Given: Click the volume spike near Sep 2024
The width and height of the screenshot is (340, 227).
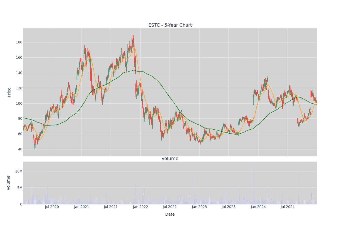Looking at the screenshot, I should coord(297,185).
